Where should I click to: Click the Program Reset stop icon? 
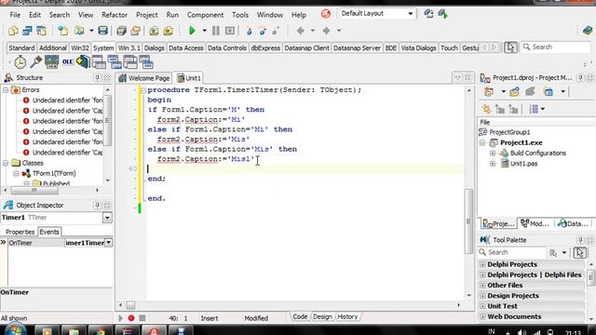(230, 31)
